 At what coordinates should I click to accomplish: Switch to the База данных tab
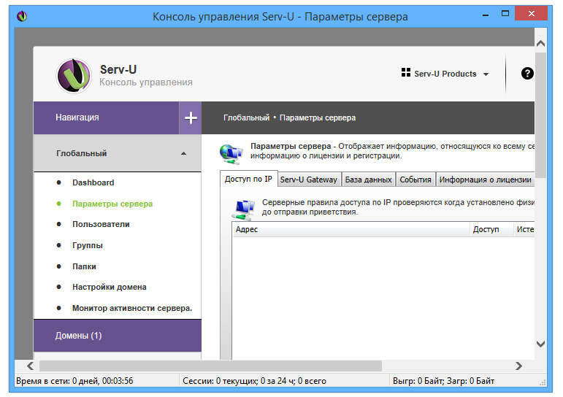[368, 180]
